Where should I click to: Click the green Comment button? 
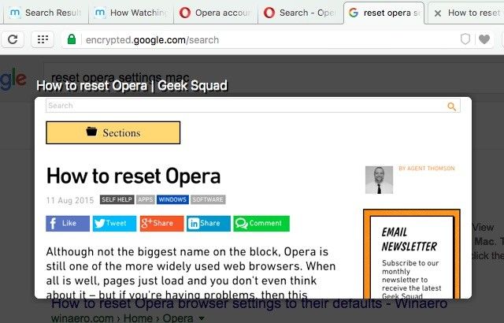pyautogui.click(x=261, y=224)
